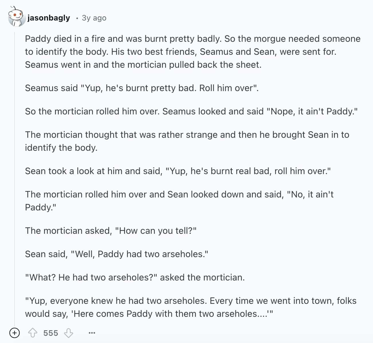The image size is (373, 343).
Task: Click the line 'Sean said, "Well, Paddy had two'
Action: pos(116,254)
